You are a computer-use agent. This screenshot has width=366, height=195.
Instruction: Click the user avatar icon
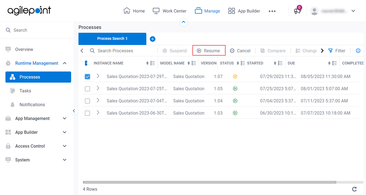coord(315,11)
